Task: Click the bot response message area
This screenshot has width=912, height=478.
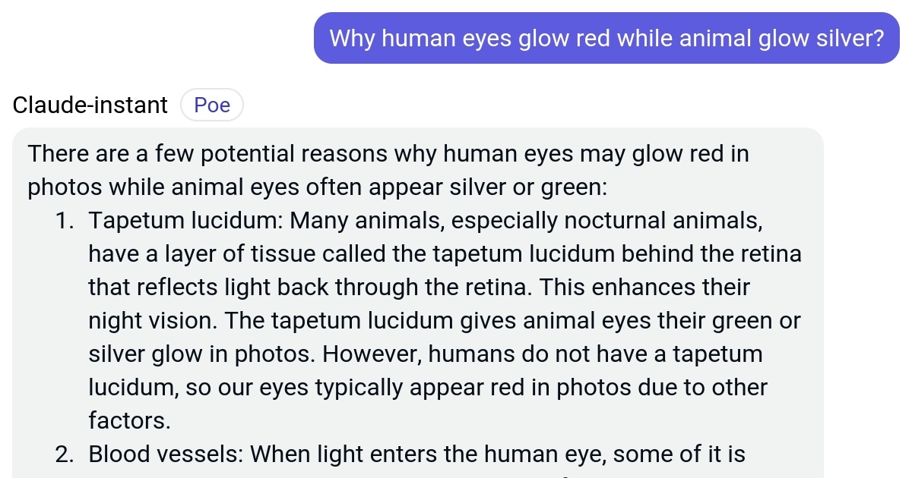Action: click(418, 303)
